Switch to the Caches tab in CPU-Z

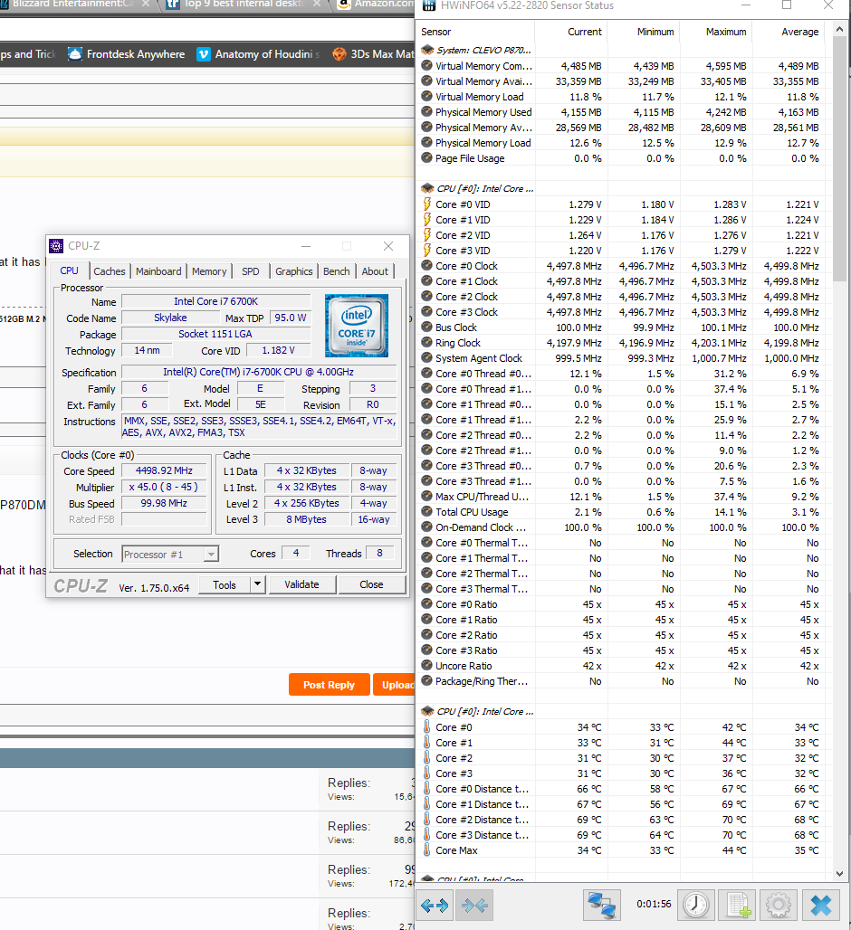pos(110,271)
